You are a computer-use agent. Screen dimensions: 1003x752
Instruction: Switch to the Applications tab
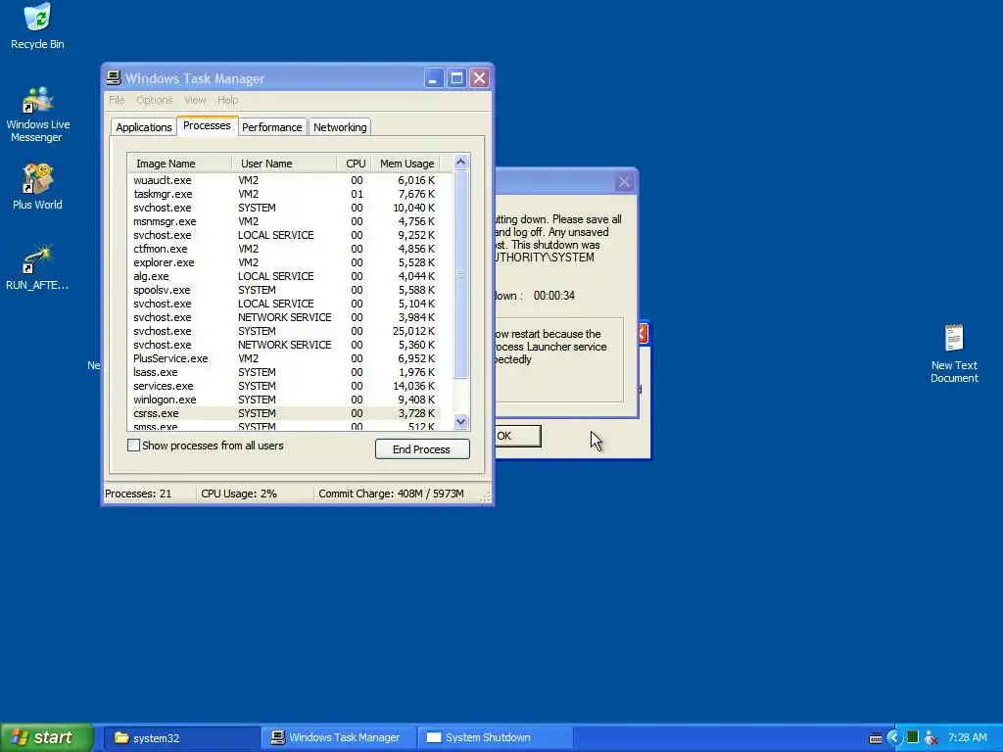pos(143,127)
